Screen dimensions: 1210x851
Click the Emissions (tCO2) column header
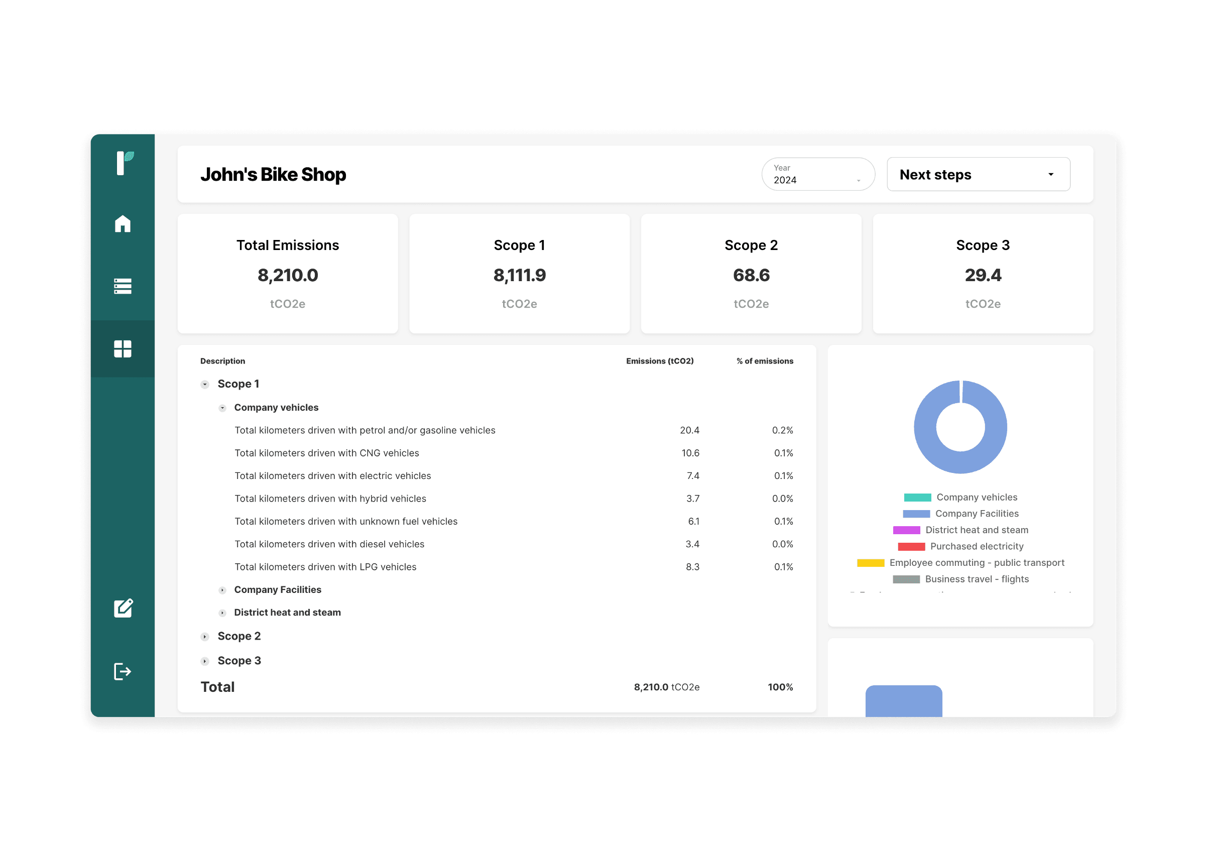click(659, 361)
